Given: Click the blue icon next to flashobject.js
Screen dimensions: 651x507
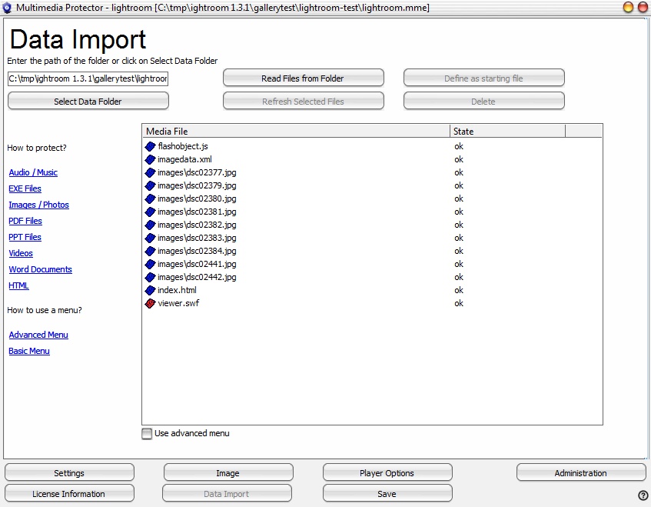Looking at the screenshot, I should pyautogui.click(x=150, y=146).
